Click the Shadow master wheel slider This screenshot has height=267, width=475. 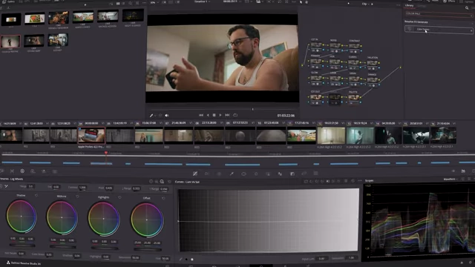point(22,245)
